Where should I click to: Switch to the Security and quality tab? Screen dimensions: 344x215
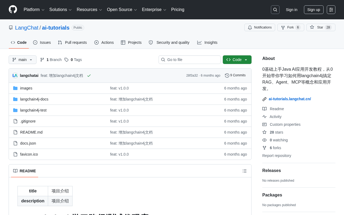(169, 42)
